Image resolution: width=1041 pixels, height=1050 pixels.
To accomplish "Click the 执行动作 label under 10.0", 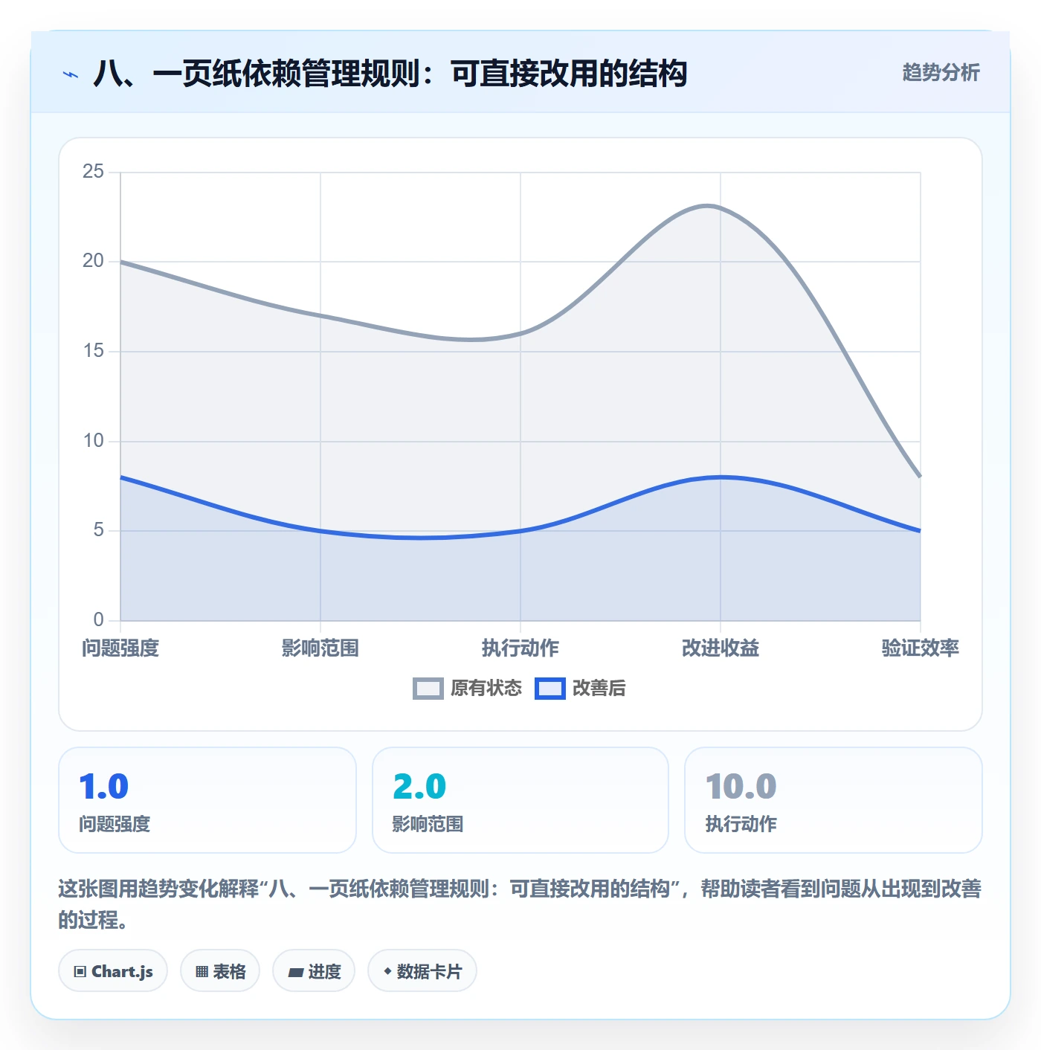I will [x=741, y=824].
